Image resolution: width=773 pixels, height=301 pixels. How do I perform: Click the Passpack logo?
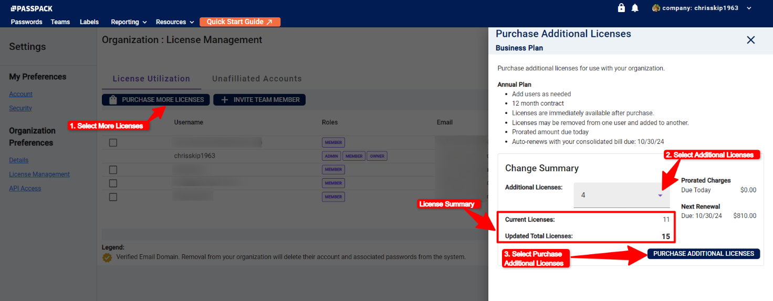pyautogui.click(x=32, y=8)
